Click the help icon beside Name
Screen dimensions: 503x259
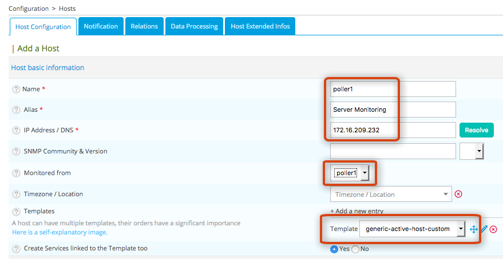click(16, 90)
